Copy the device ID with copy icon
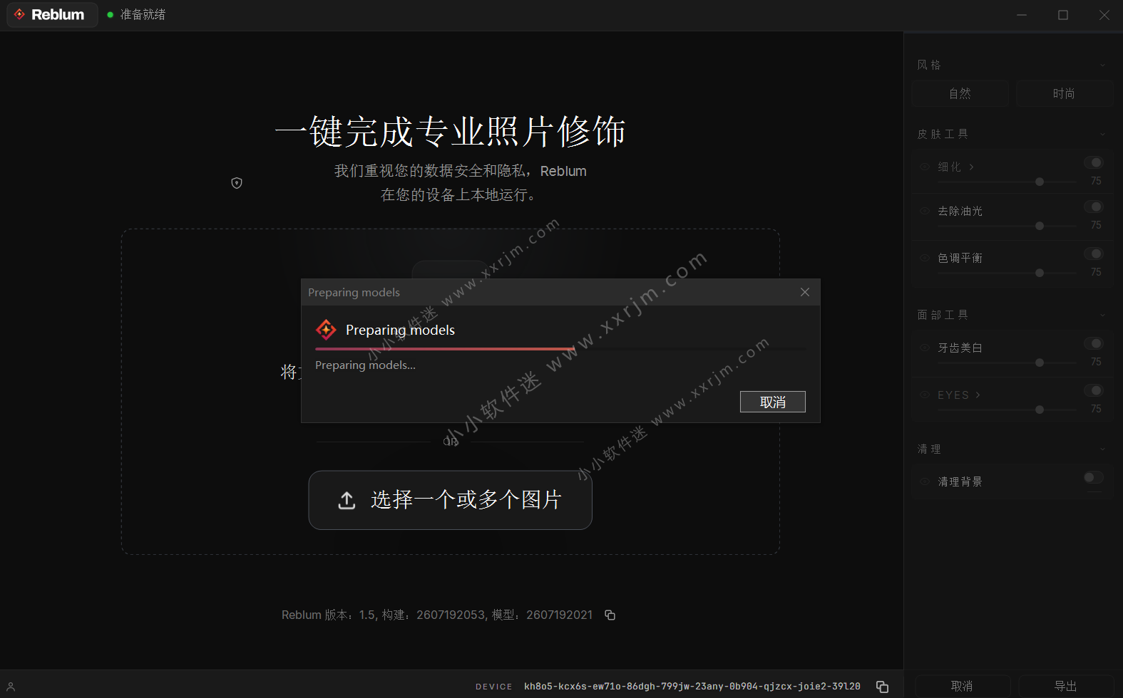Image resolution: width=1123 pixels, height=698 pixels. pos(882,687)
